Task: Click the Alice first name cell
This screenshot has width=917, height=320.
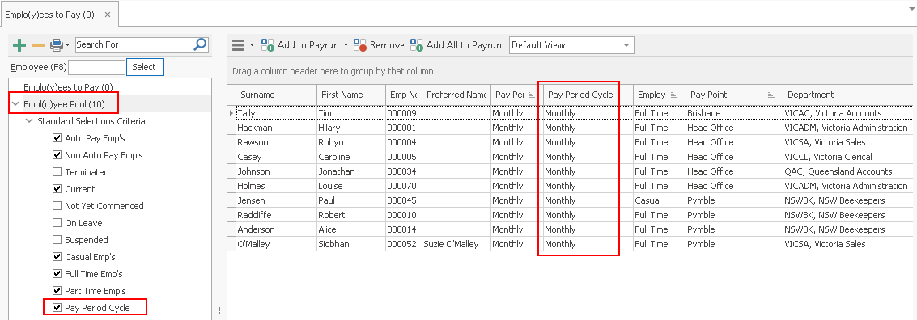Action: point(350,229)
